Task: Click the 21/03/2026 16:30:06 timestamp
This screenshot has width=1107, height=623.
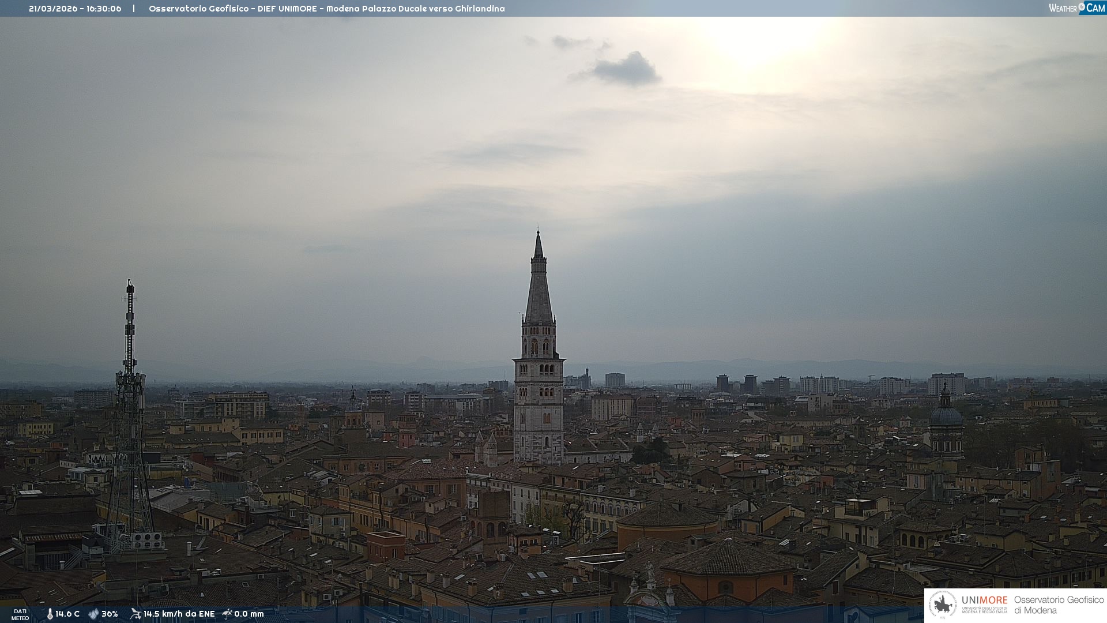Action: click(75, 9)
